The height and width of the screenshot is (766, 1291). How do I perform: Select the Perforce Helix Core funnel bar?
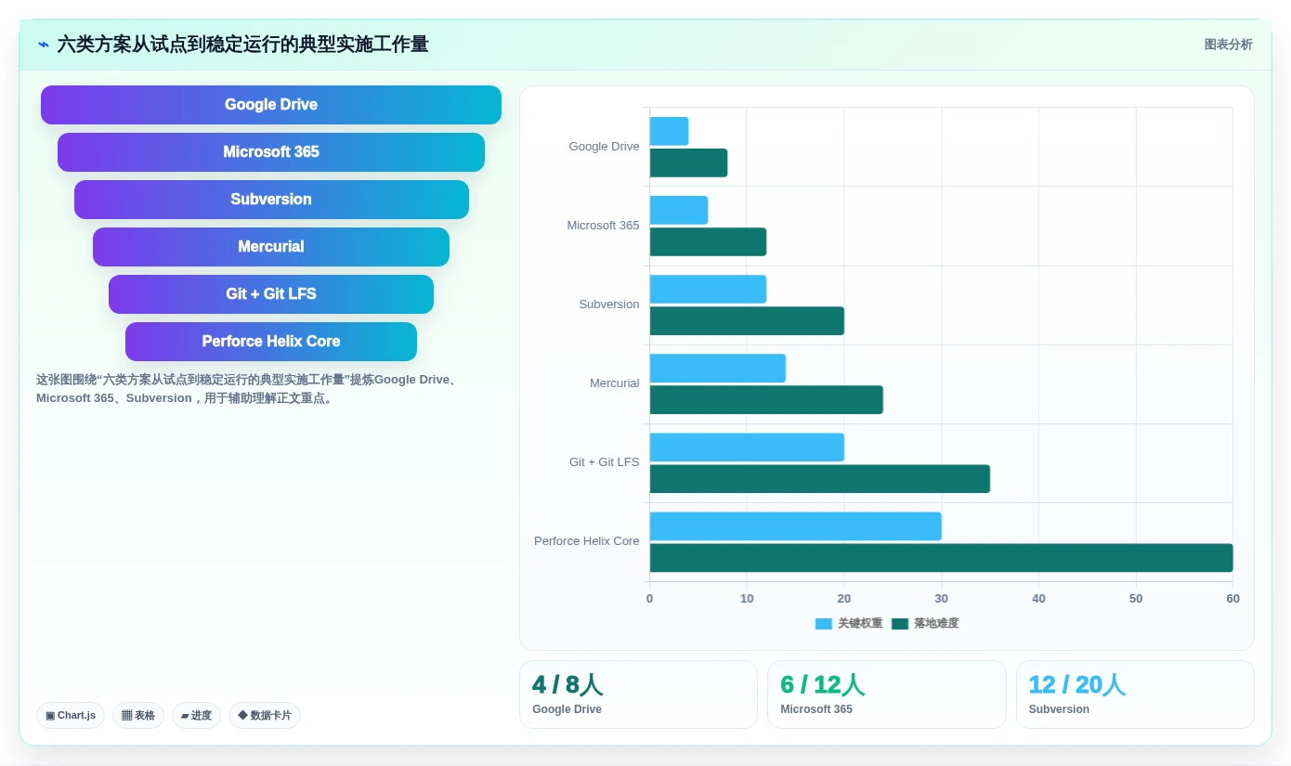(271, 342)
